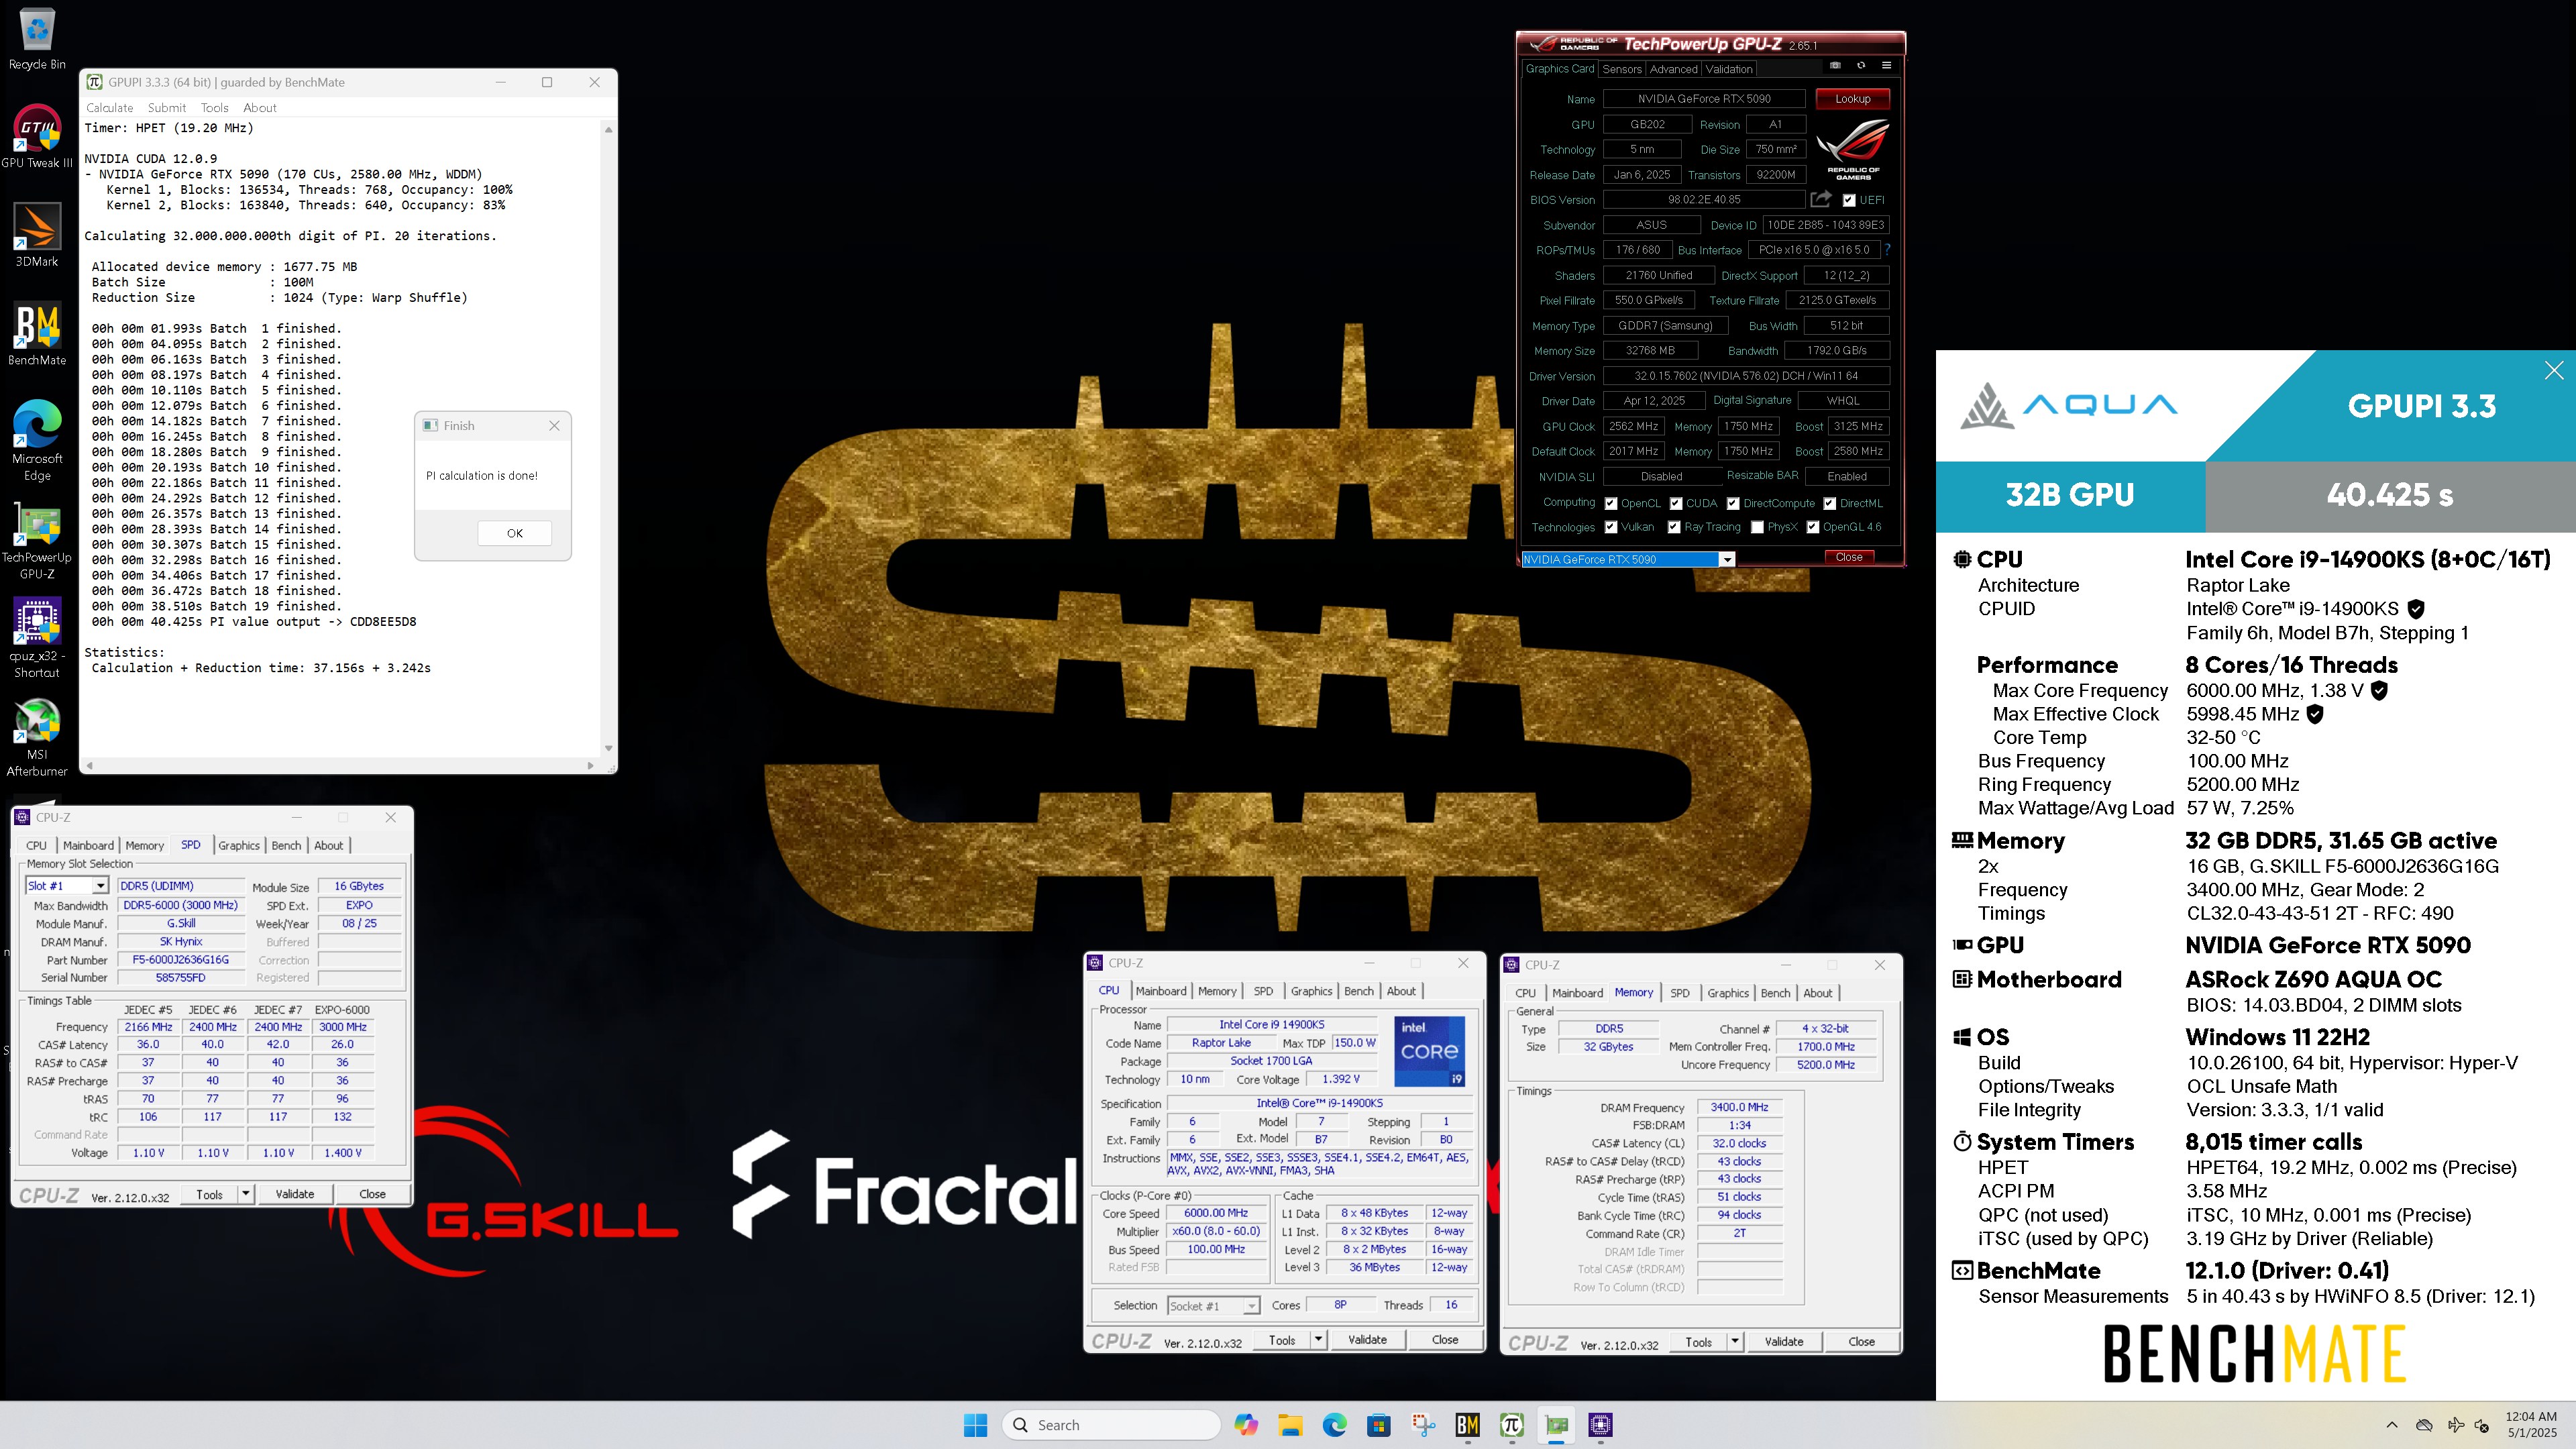2576x1449 pixels.
Task: Open Snipping Tool in taskbar
Action: click(1423, 1425)
